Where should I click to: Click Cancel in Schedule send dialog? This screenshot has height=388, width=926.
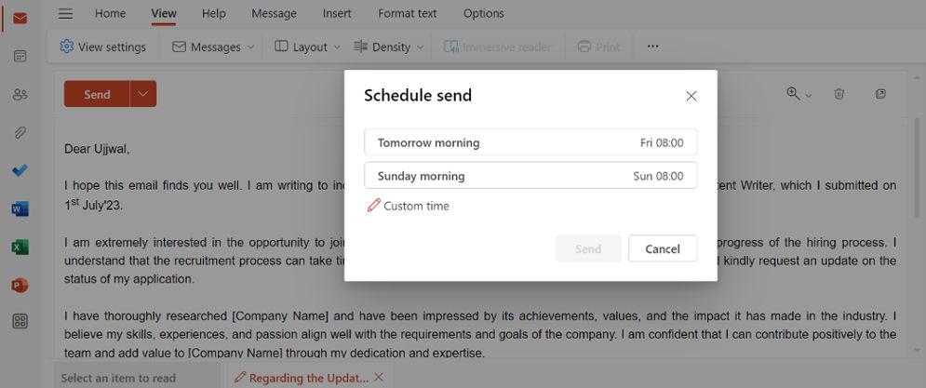tap(663, 248)
